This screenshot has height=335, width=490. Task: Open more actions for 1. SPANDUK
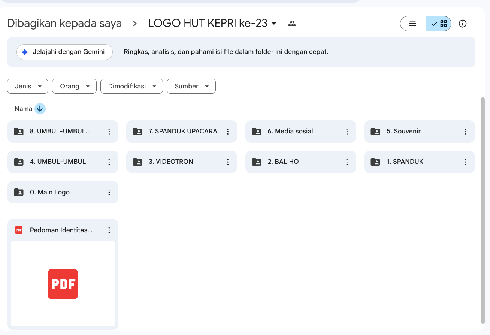tap(466, 162)
